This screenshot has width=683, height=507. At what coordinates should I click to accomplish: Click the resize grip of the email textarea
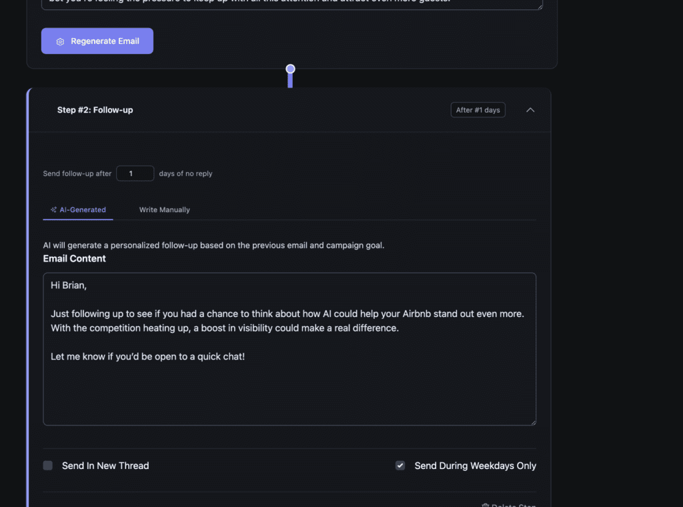[533, 422]
